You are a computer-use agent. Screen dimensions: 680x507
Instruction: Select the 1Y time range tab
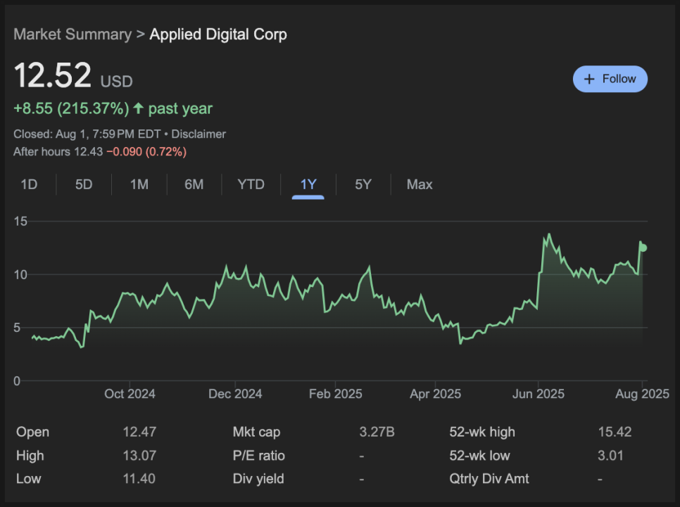[308, 185]
